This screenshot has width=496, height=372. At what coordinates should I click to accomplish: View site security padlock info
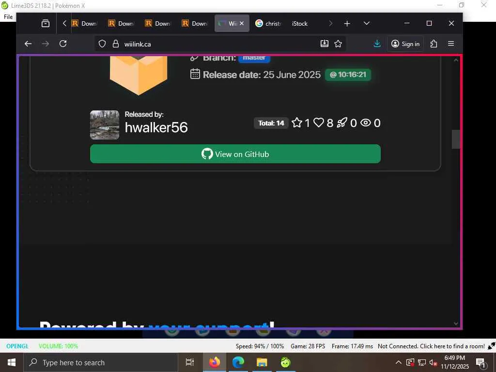(116, 44)
